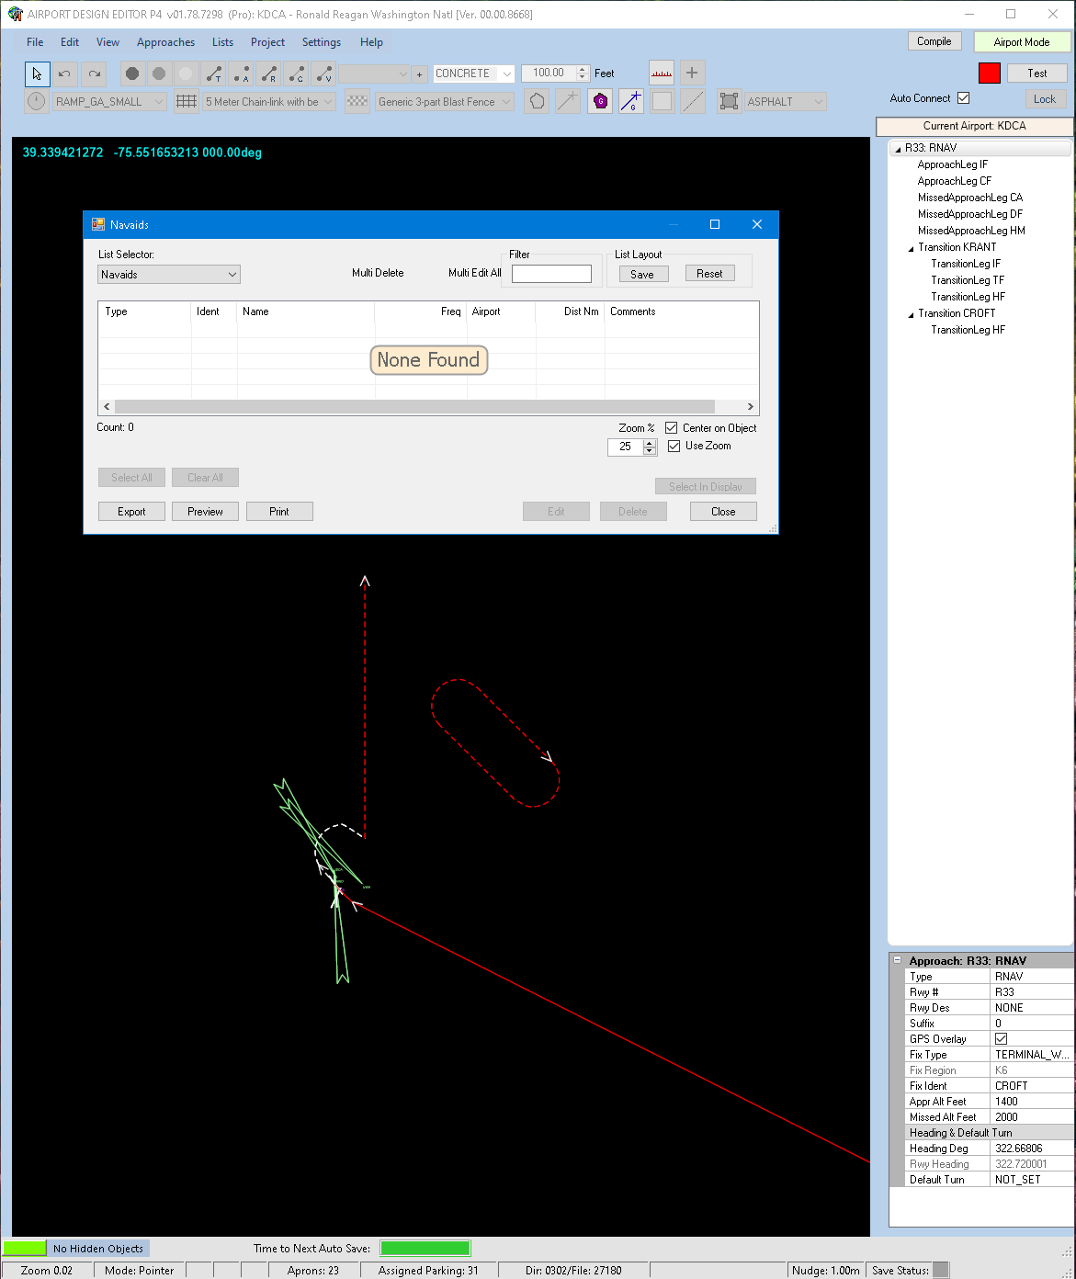
Task: Disable the Use Zoom checkbox
Action: pyautogui.click(x=674, y=446)
